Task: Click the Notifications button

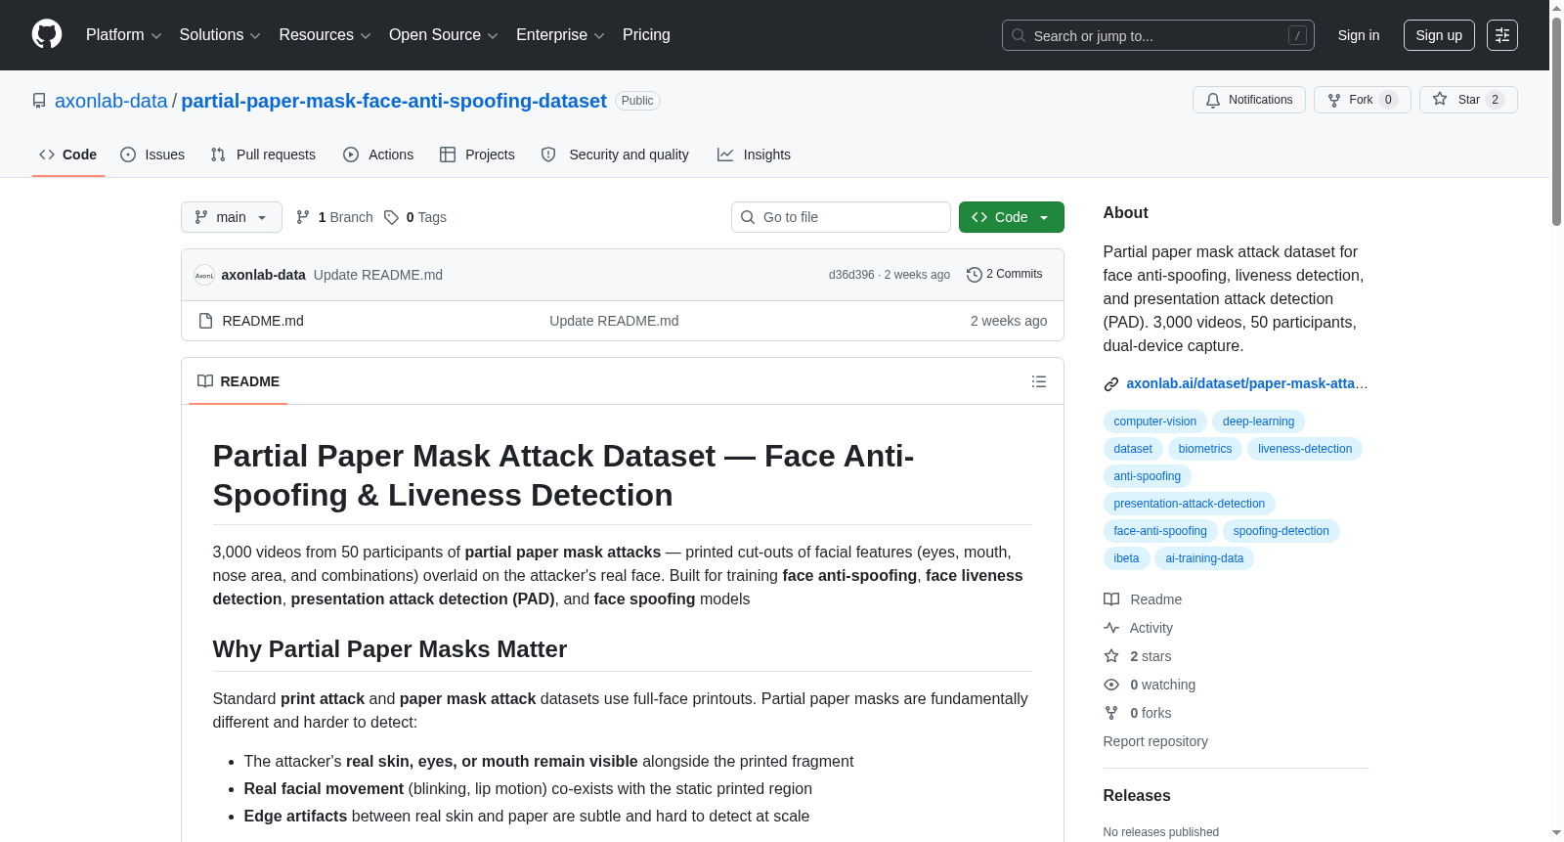Action: [1249, 100]
